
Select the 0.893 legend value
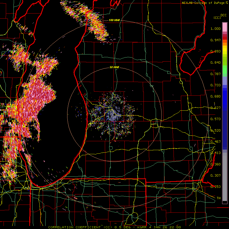216,51
